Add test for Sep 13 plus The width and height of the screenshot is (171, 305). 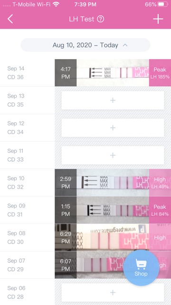click(113, 101)
